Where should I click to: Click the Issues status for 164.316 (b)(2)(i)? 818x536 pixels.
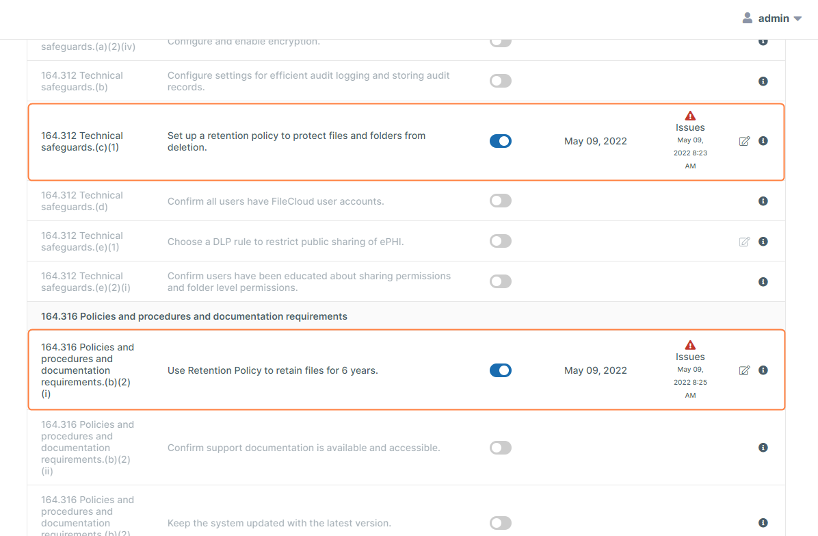pos(690,357)
